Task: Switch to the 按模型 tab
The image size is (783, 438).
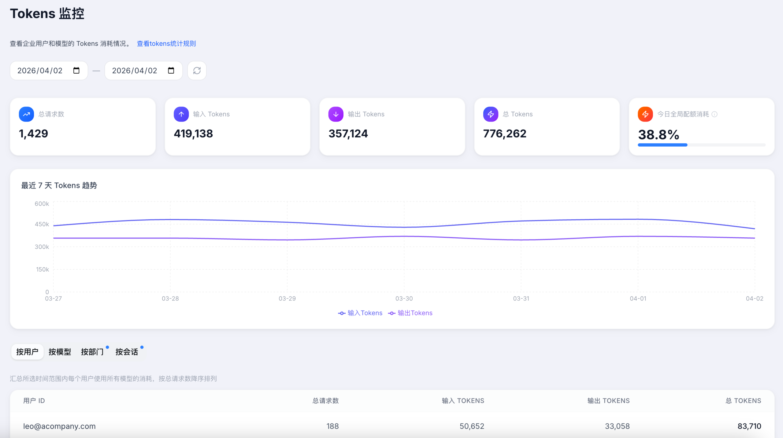Action: click(x=60, y=352)
